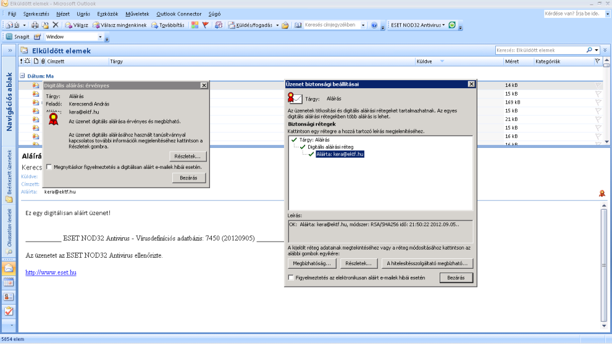Click the Beérkezett üzenetek vertical shortcut
612x344 pixels.
[x=9, y=176]
